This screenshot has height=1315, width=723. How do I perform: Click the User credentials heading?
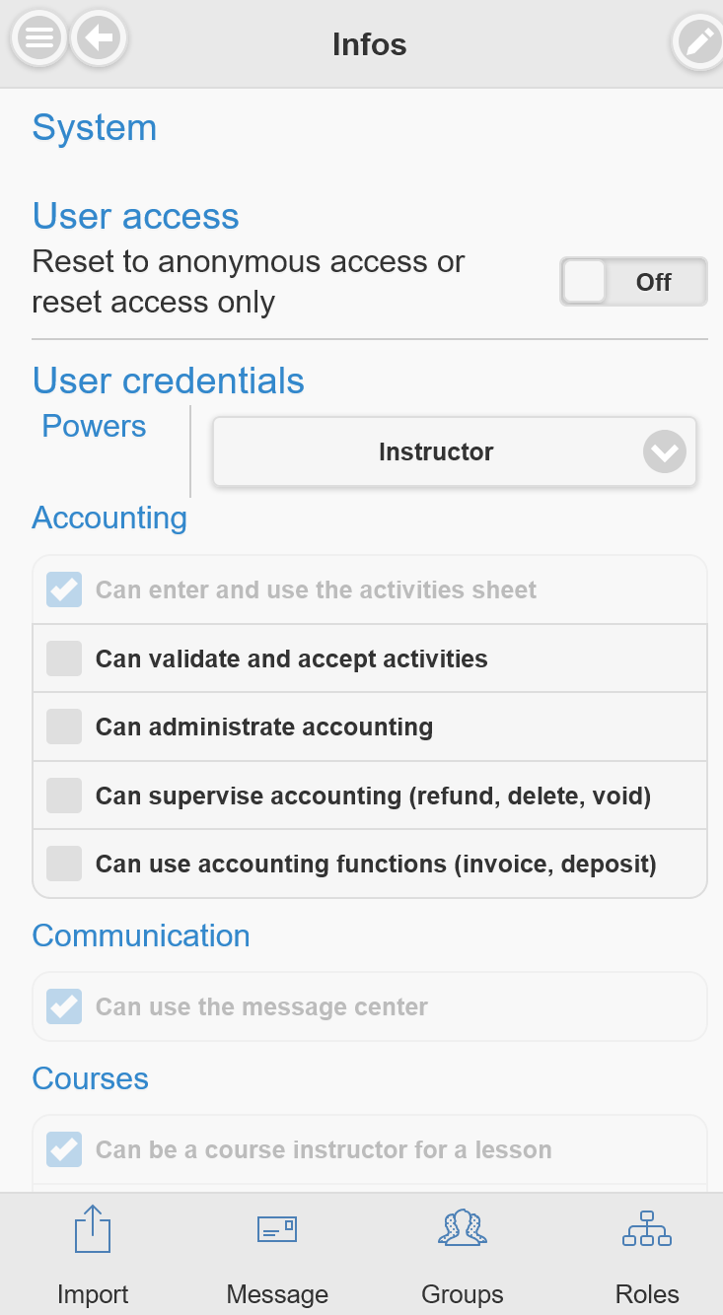(169, 381)
